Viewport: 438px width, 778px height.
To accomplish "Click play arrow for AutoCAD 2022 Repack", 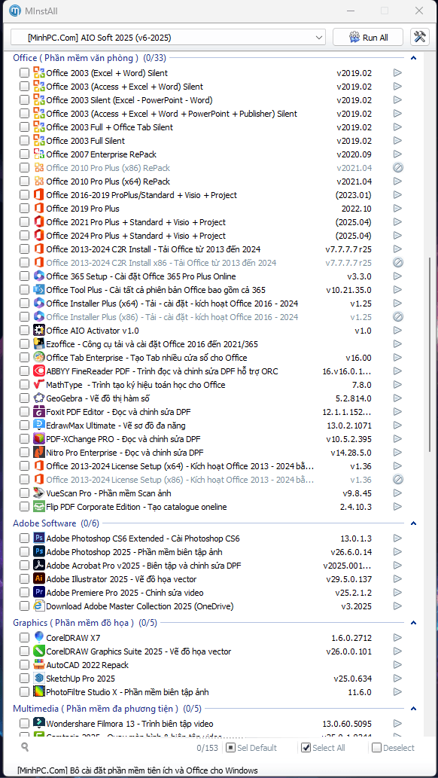I will 397,665.
